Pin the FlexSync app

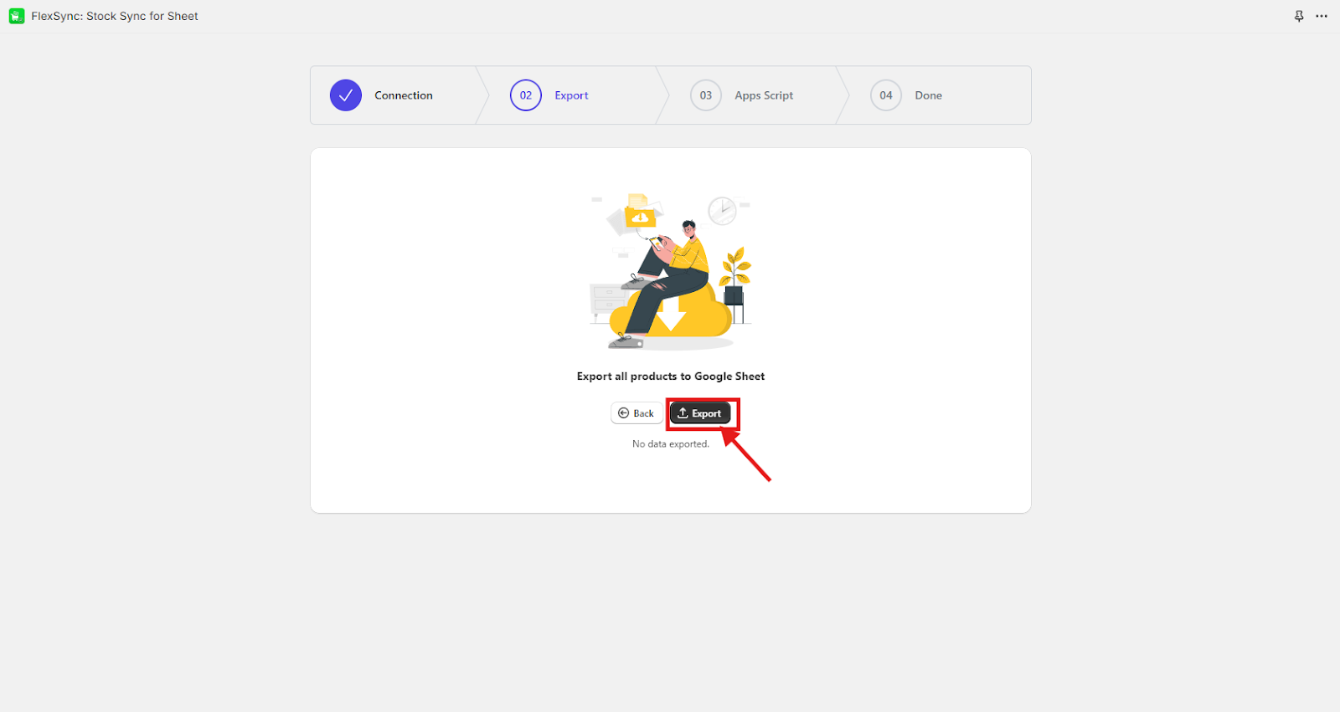click(1299, 16)
